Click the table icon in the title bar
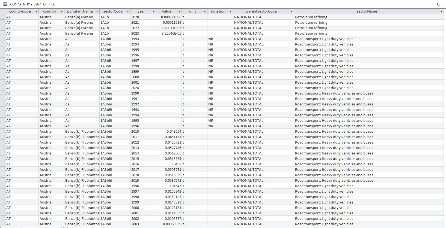The height and width of the screenshot is (228, 446). pyautogui.click(x=5, y=4)
